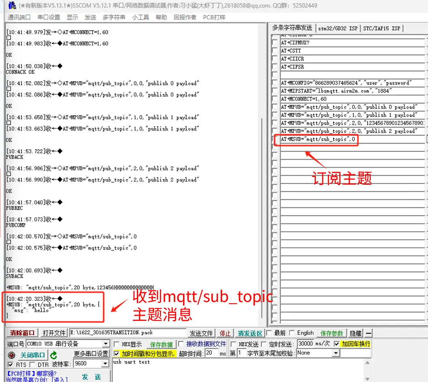Open the 9600 baud rate dropdown

(105, 363)
